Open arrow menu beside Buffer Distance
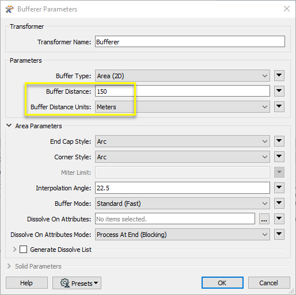This screenshot has width=296, height=295. 279,91
